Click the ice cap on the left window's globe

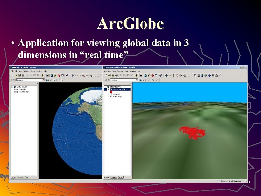tap(91, 96)
